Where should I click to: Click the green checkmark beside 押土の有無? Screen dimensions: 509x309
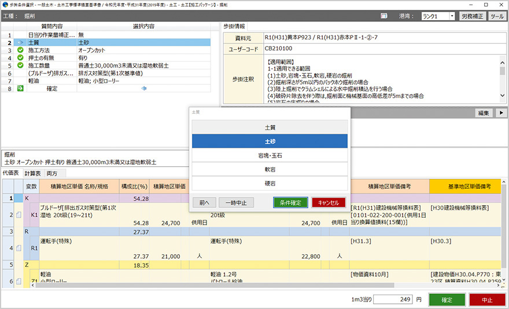[20, 58]
